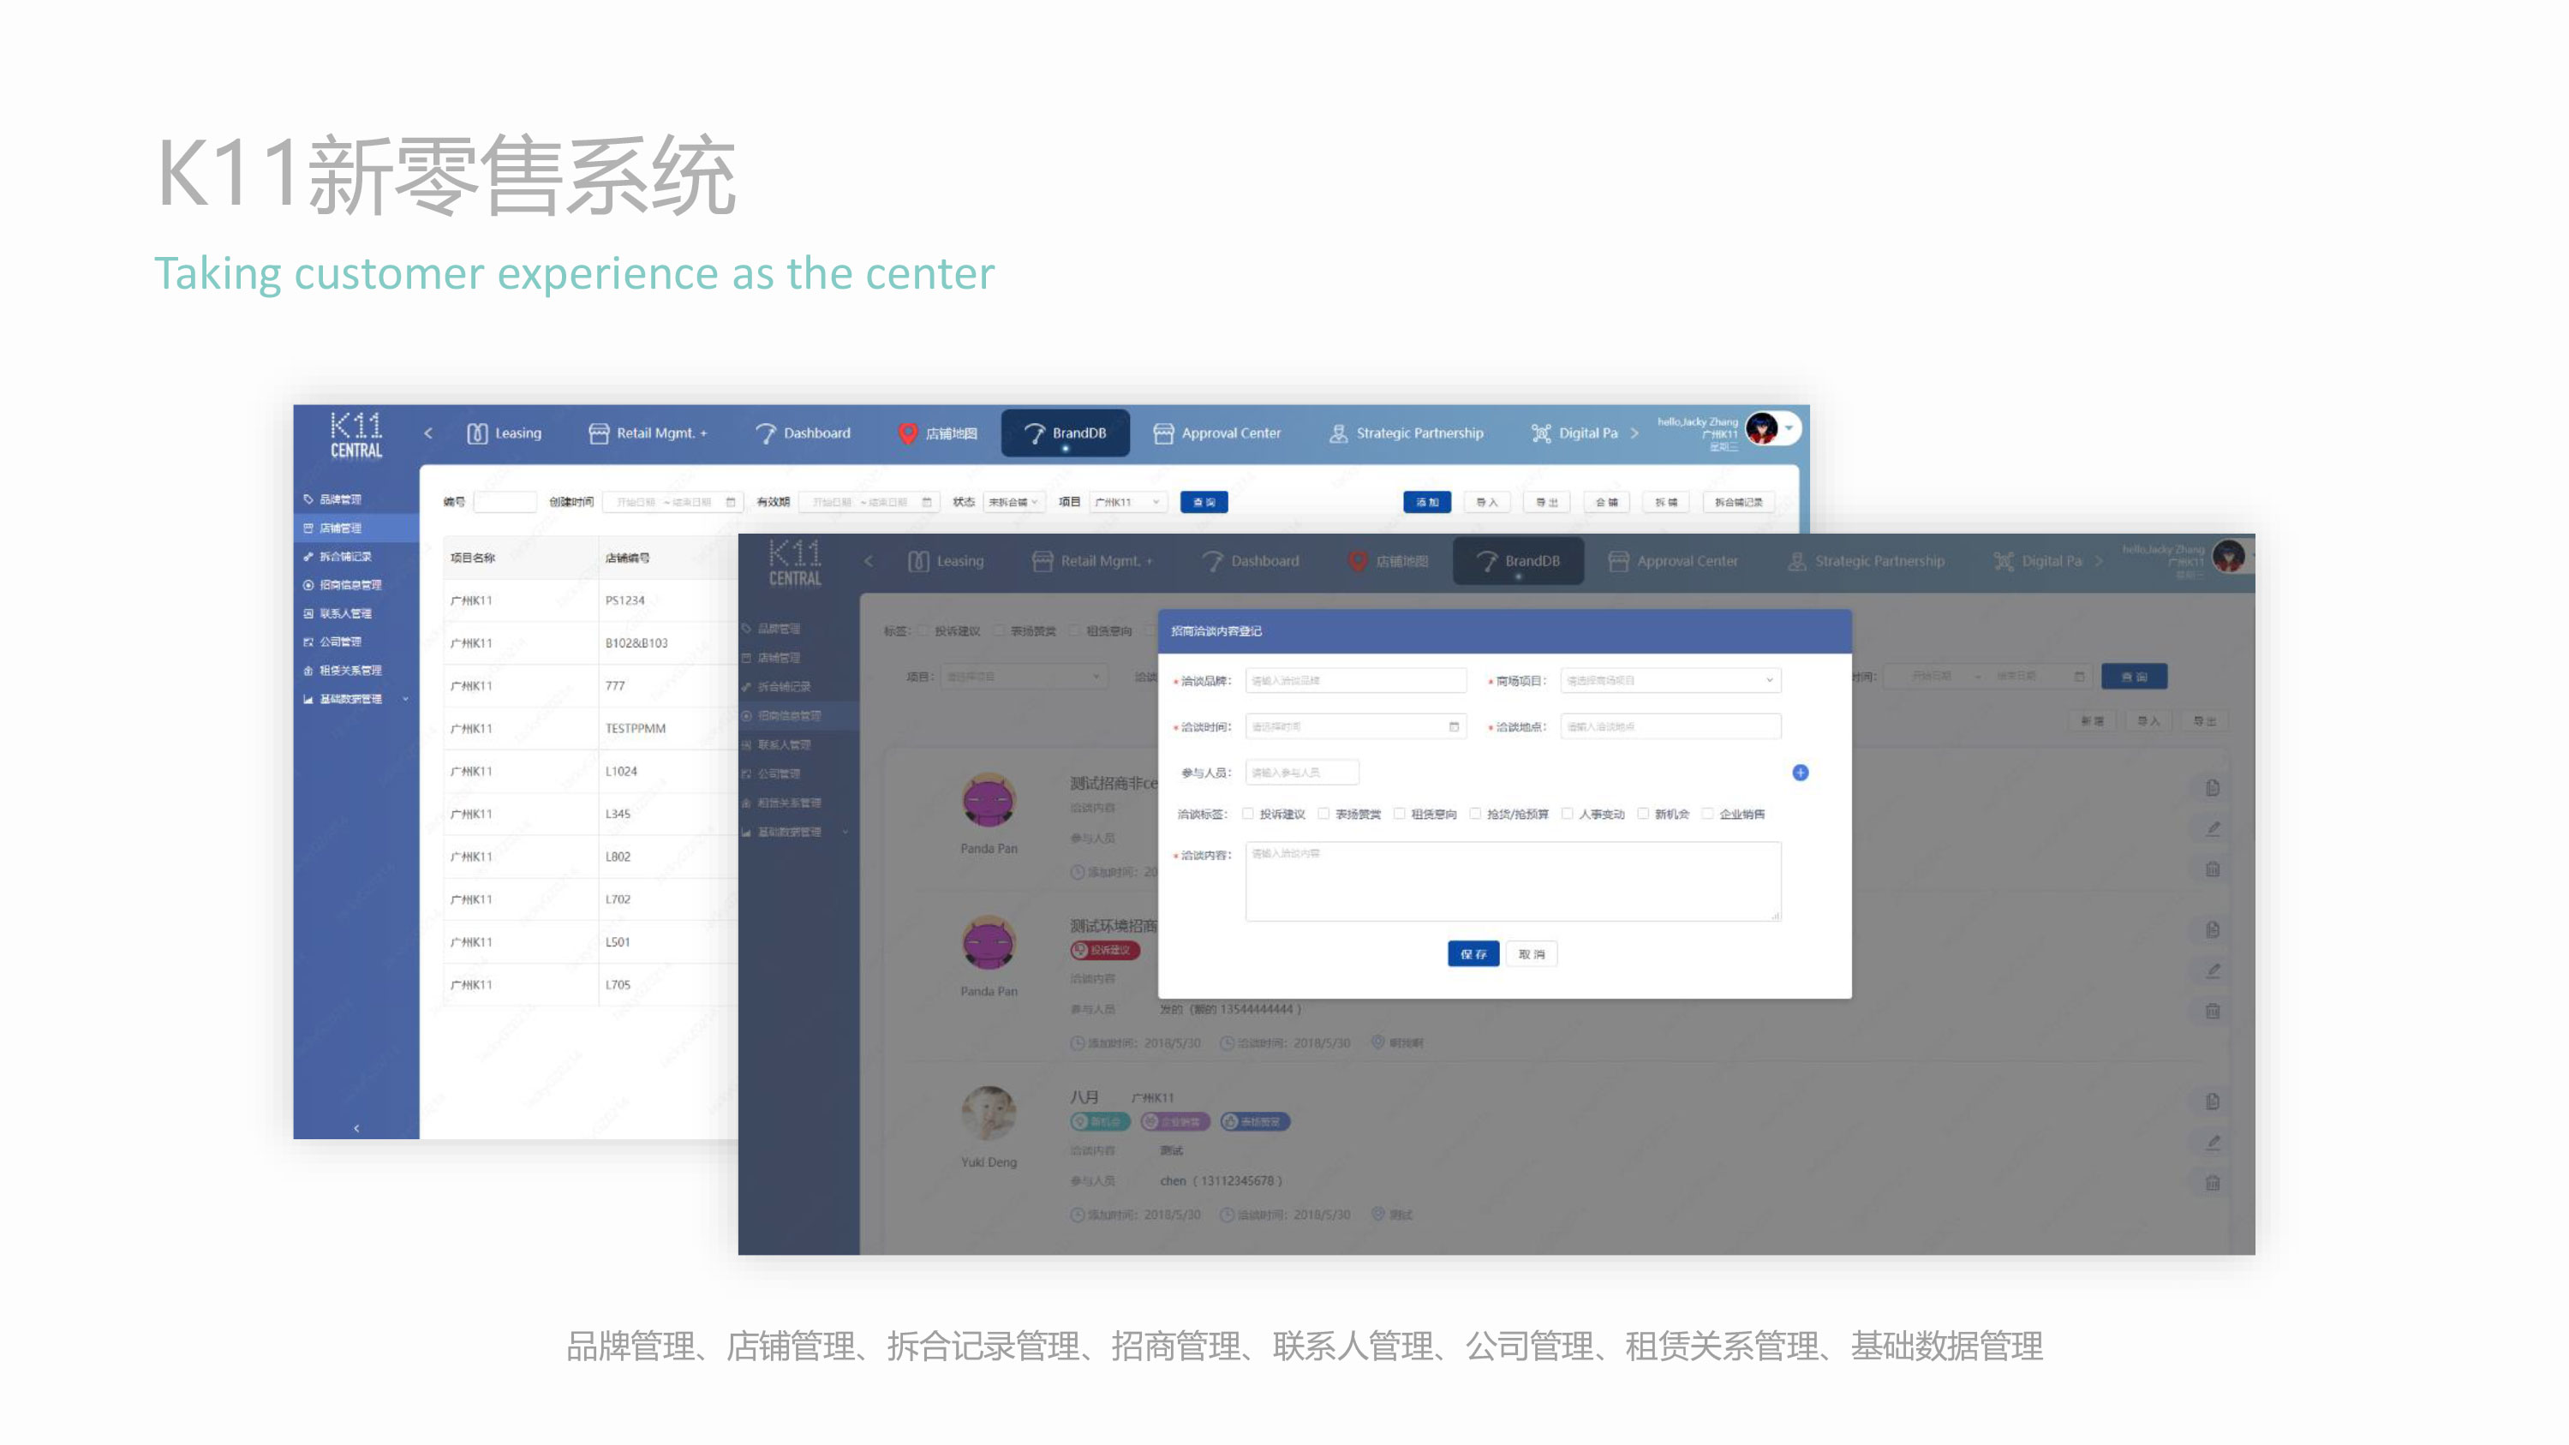The height and width of the screenshot is (1445, 2569).
Task: Click 取消 button in dialog
Action: point(1532,954)
